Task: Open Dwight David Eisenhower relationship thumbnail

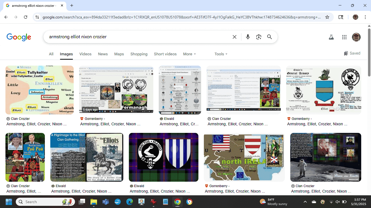Action: pos(180,90)
